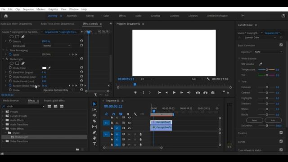Toggle V1 track output eye icon
The width and height of the screenshot is (288, 162).
[129, 128]
